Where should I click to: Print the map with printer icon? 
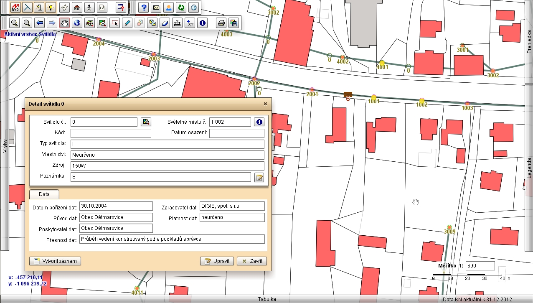(x=221, y=23)
